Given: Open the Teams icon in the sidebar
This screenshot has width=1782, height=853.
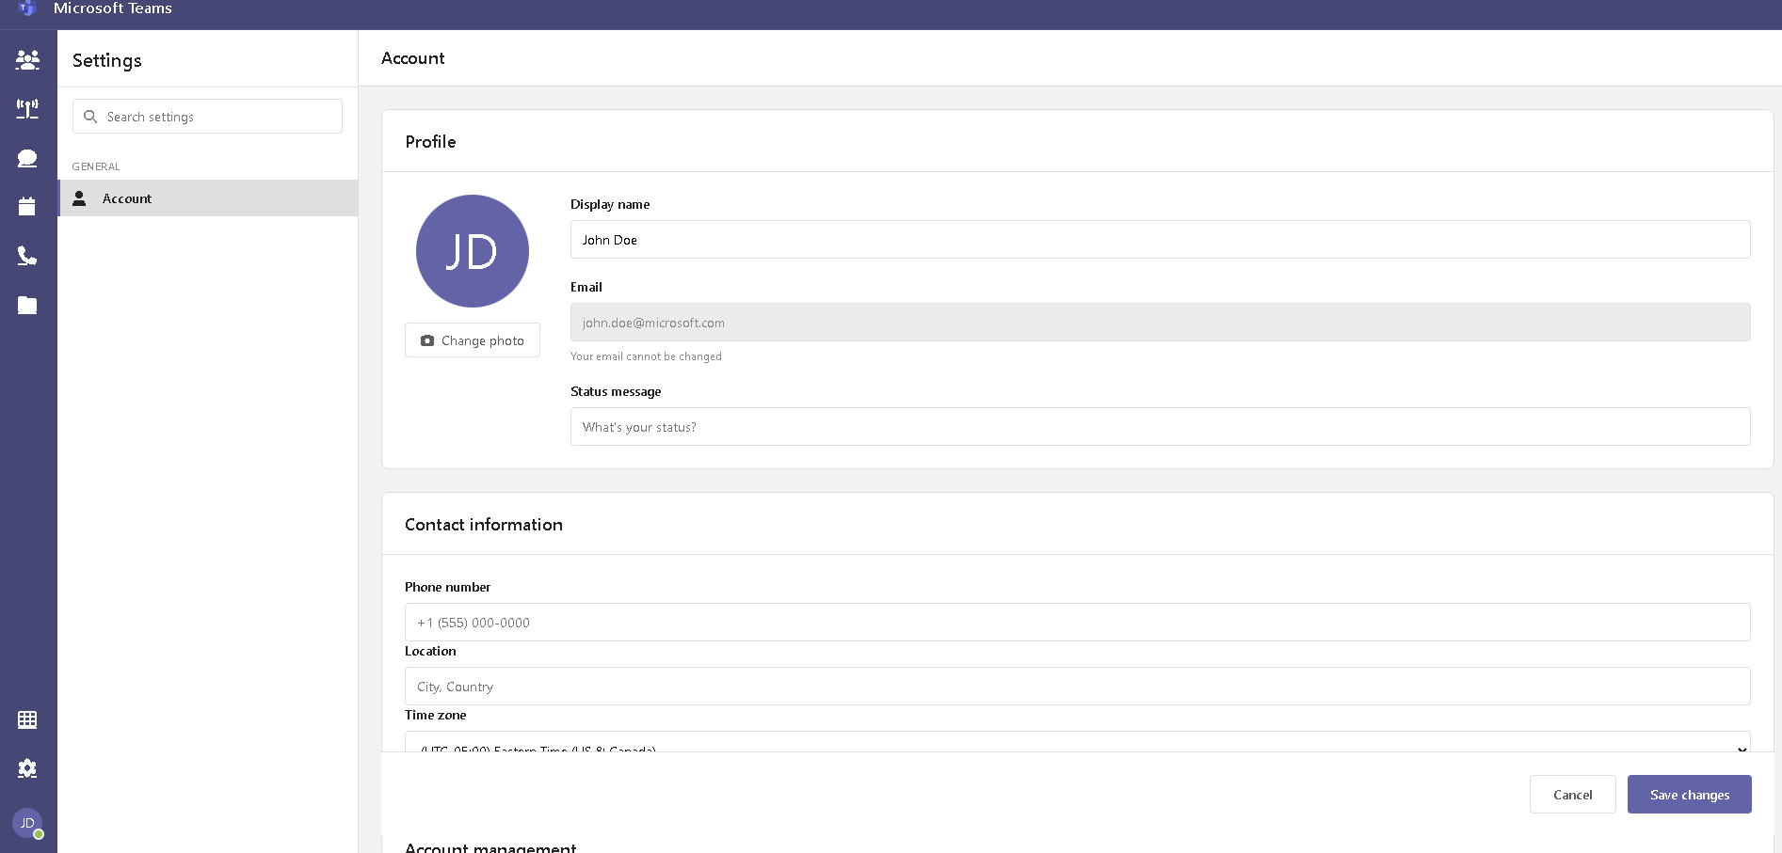Looking at the screenshot, I should (x=27, y=59).
